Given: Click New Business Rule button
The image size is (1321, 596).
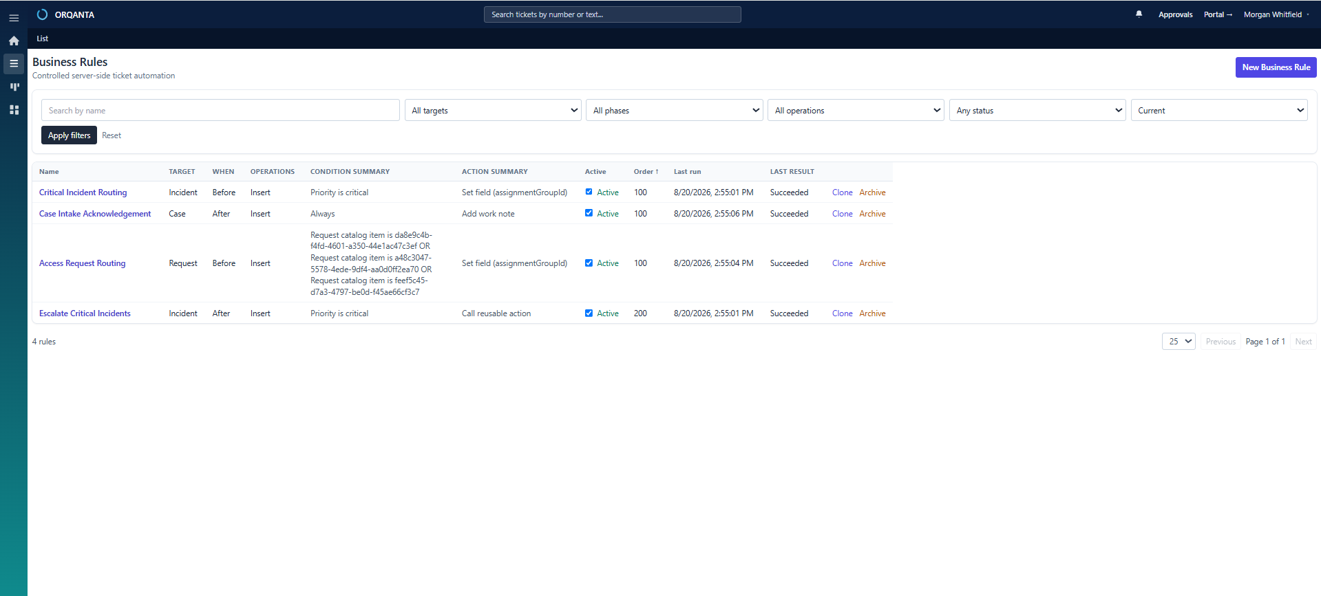Looking at the screenshot, I should click(x=1276, y=67).
